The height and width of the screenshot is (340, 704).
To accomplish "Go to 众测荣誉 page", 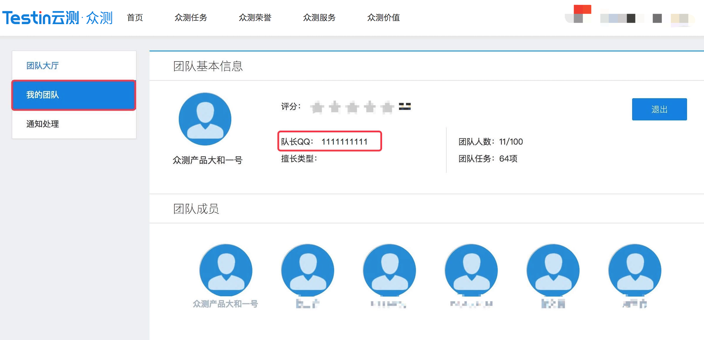I will 255,17.
